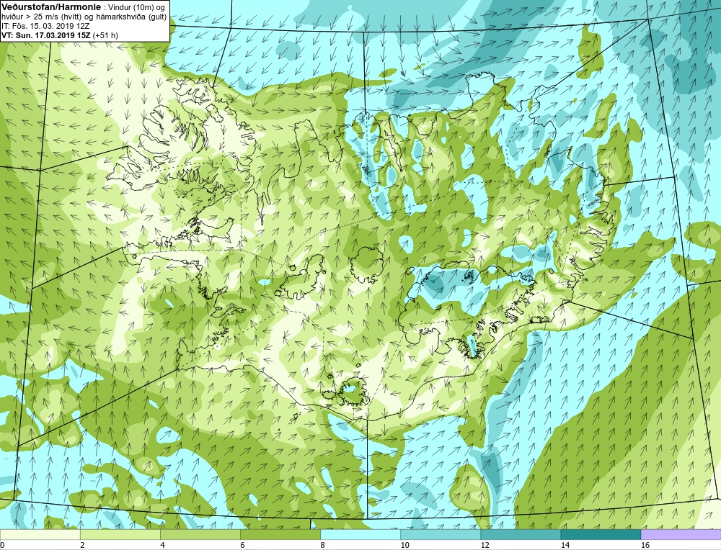Viewport: 721px width, 550px height.
Task: Click the legend value label '6'
Action: [242, 545]
